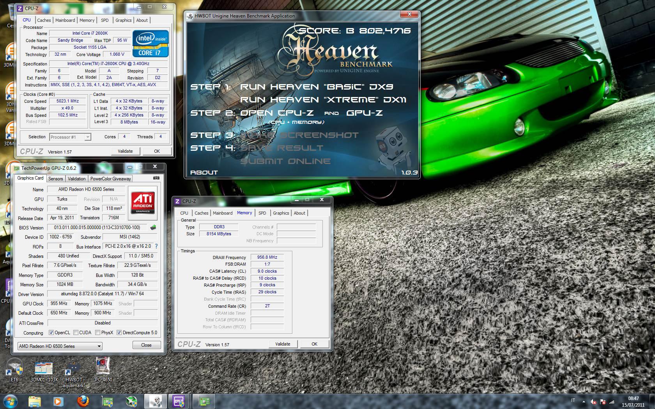655x409 pixels.
Task: Click Validate in the lower CPU-Z Memory window
Action: (283, 344)
